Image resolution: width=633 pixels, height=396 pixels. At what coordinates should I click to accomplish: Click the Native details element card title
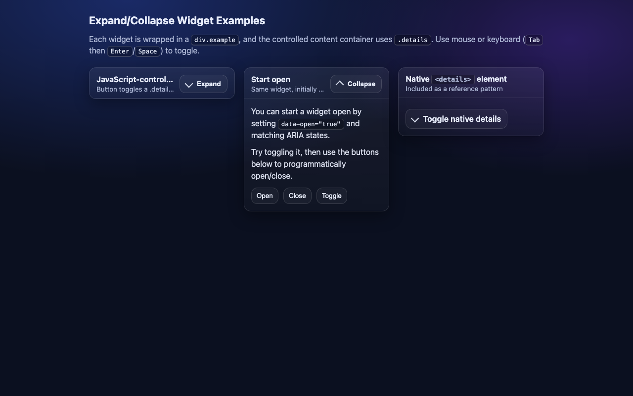pyautogui.click(x=456, y=79)
